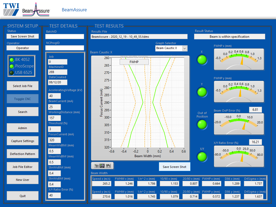Image resolution: width=276 pixels, height=207 pixels.
Task: Click the Beam Caustic X plot area
Action: pyautogui.click(x=148, y=102)
